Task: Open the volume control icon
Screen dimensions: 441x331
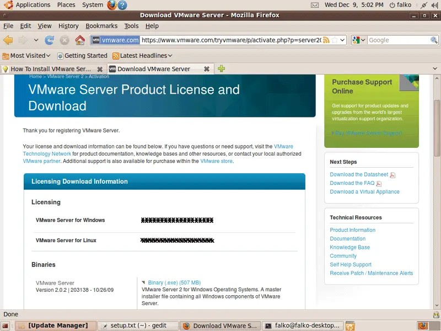Action: [x=434, y=5]
